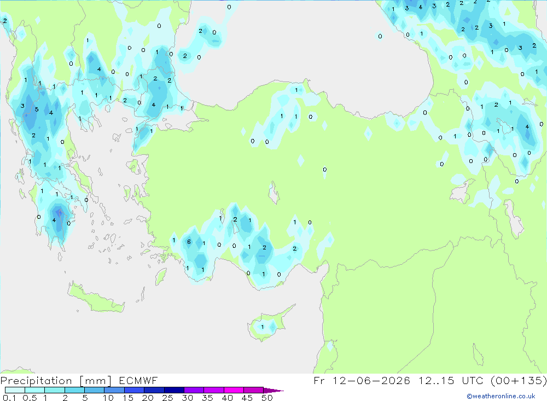Click the lightest 0.1–0.5 mm legend swatch
This screenshot has height=401, width=547.
click(x=15, y=390)
